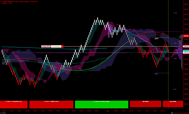Click the WS1 support level label
The image size is (189, 114).
click(x=156, y=74)
